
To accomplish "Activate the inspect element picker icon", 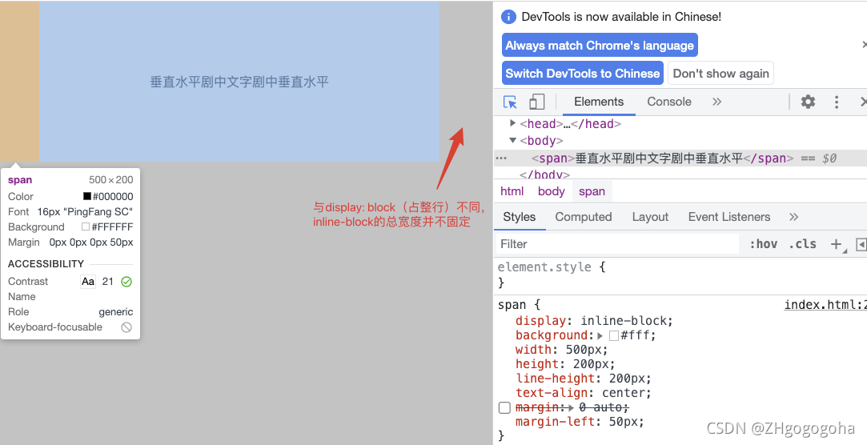I will coord(510,102).
